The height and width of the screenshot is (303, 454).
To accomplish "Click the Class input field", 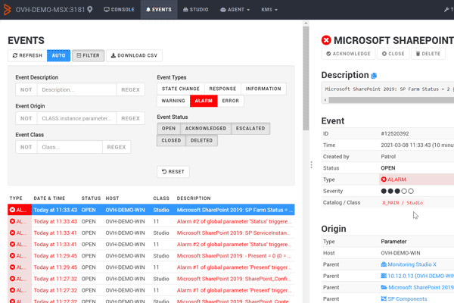I will click(x=70, y=147).
